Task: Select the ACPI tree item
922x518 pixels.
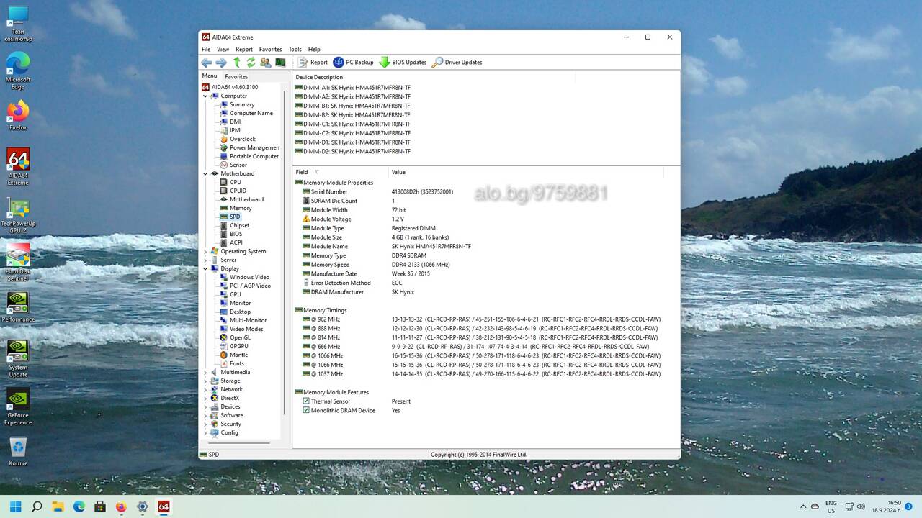Action: [236, 242]
